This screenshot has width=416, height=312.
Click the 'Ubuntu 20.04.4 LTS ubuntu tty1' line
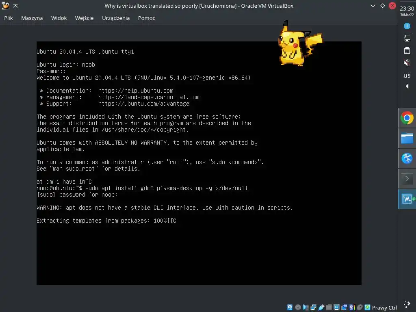click(x=85, y=52)
